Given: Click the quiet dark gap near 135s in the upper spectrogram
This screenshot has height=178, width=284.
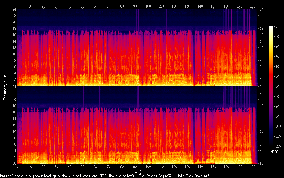Looking at the screenshot, I should pyautogui.click(x=194, y=60).
